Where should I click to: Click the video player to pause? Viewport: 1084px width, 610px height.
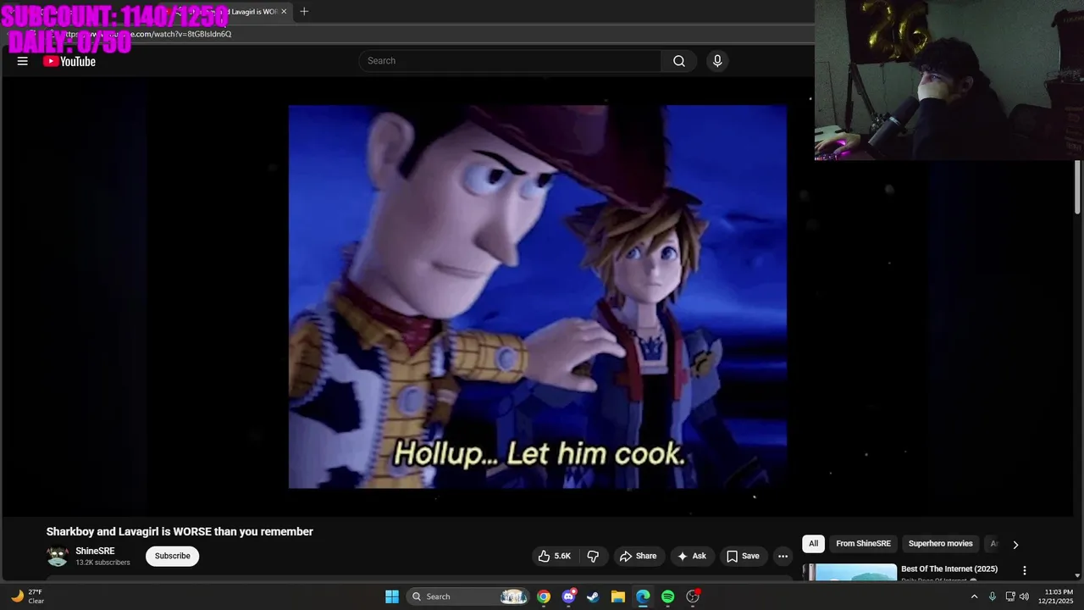pyautogui.click(x=537, y=297)
